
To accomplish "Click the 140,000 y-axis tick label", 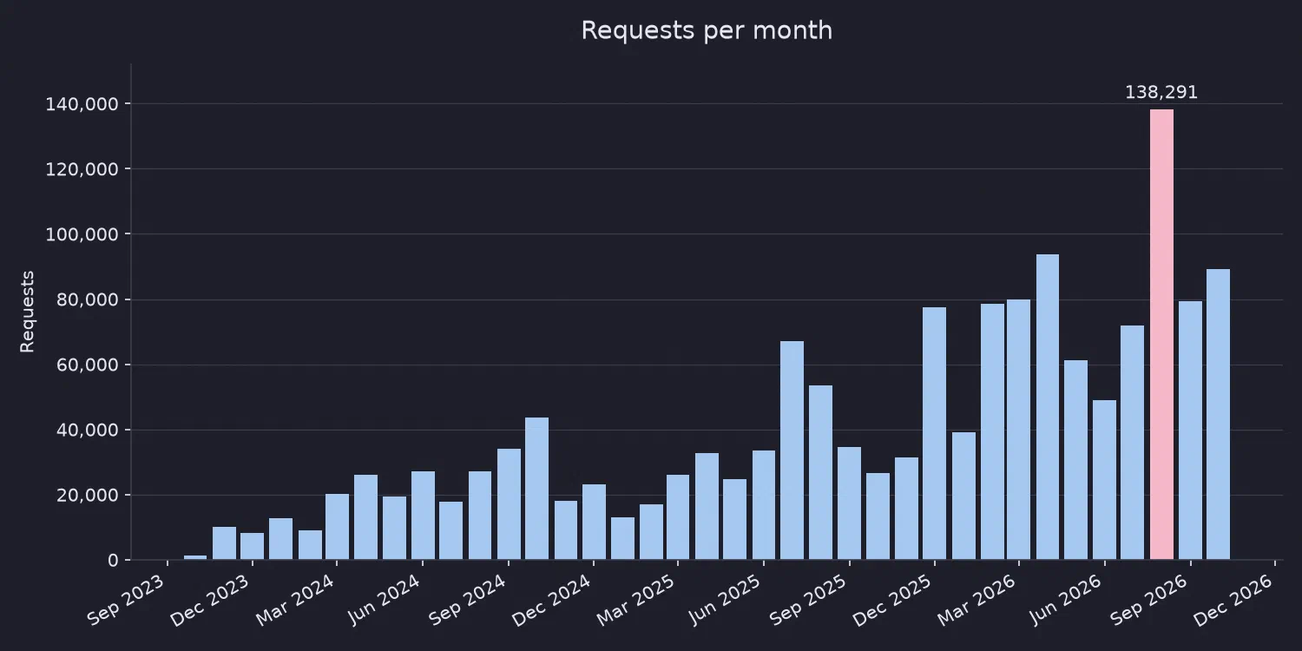I will 82,104.
